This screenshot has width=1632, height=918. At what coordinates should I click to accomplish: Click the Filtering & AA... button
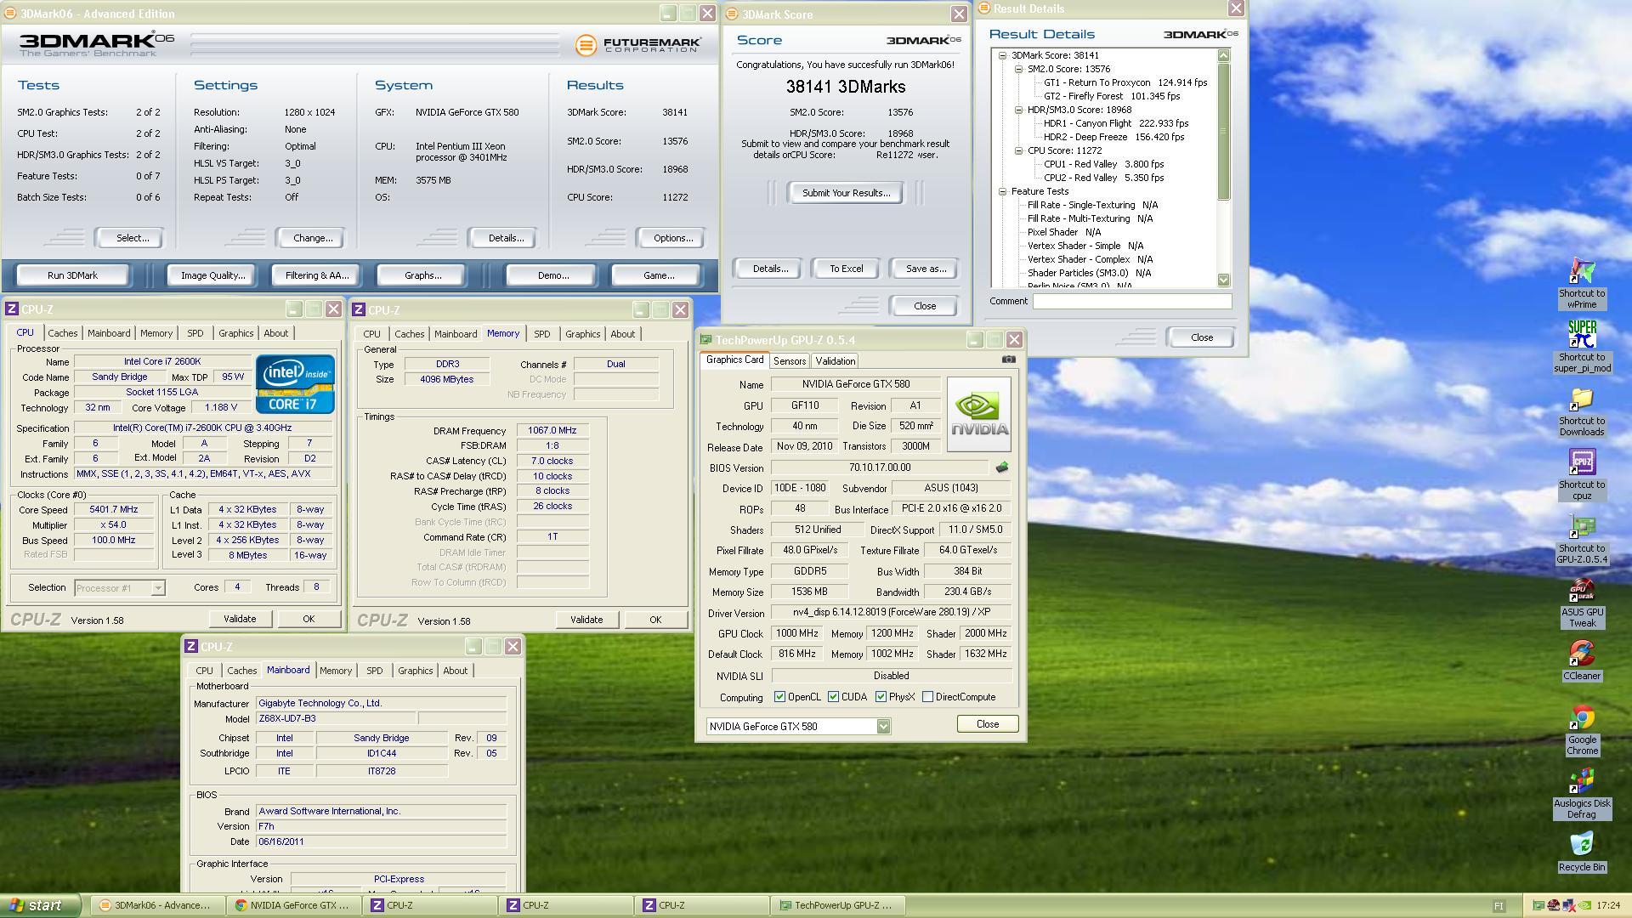[x=316, y=275]
